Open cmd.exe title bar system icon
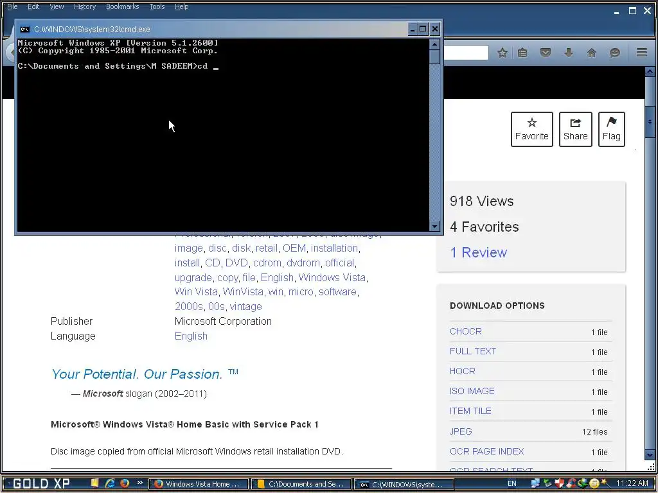 click(x=25, y=29)
